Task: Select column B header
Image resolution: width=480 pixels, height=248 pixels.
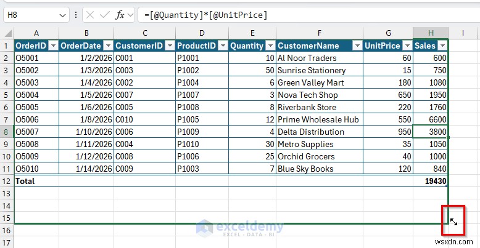Action: pyautogui.click(x=86, y=33)
